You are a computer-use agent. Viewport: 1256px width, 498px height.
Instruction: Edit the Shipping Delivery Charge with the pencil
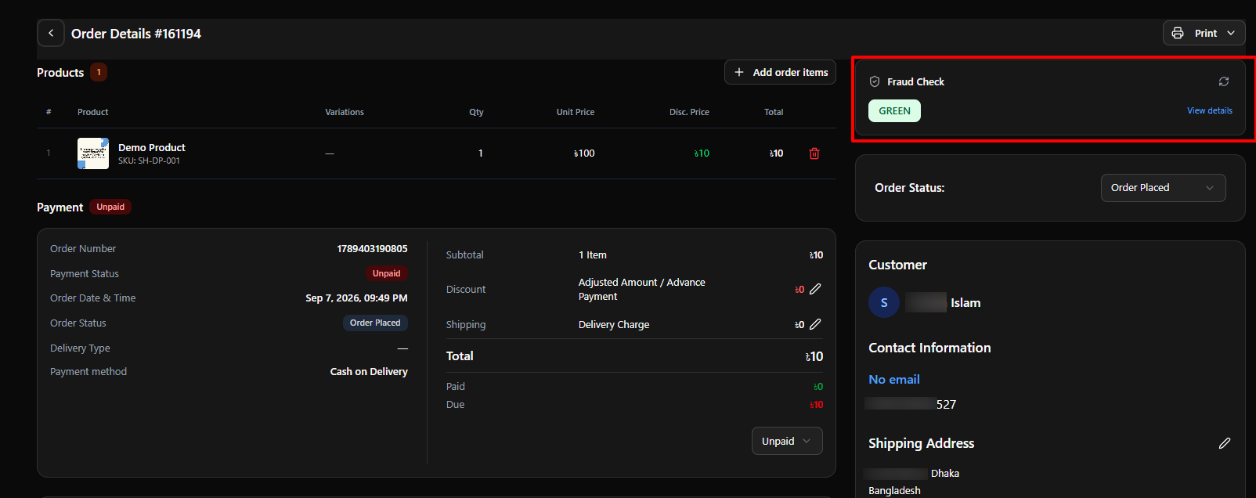(815, 324)
